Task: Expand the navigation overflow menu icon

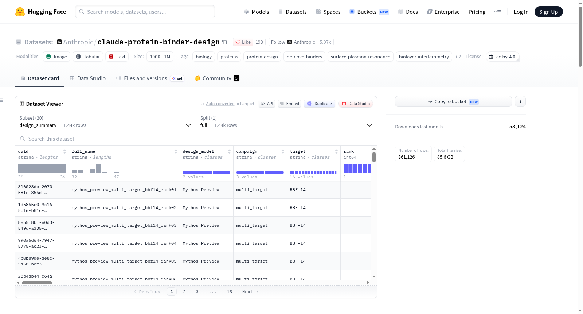Action: coord(497,12)
